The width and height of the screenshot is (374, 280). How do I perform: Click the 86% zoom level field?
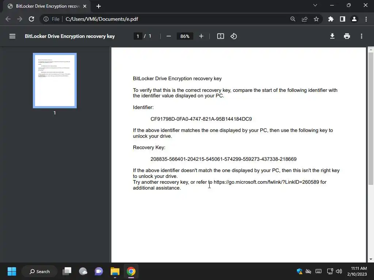[185, 36]
